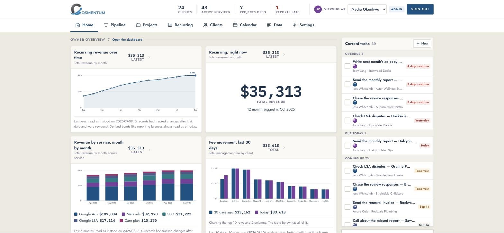
Task: Open the Calendar tab
Action: (245, 25)
